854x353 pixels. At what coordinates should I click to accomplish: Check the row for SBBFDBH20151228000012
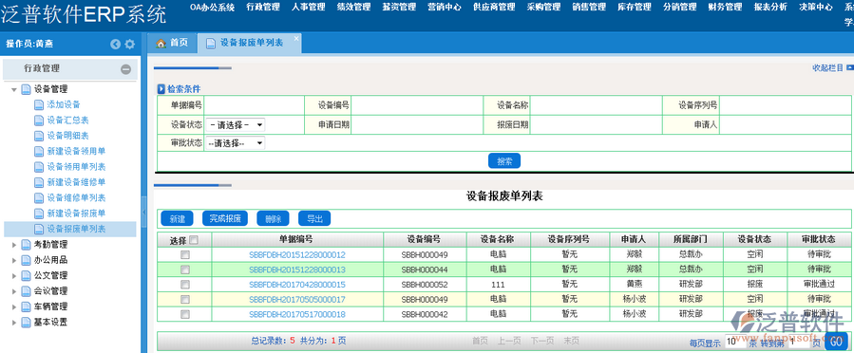pyautogui.click(x=185, y=254)
